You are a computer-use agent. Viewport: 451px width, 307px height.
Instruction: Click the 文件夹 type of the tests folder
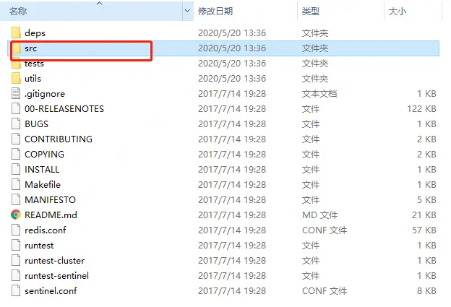(315, 64)
